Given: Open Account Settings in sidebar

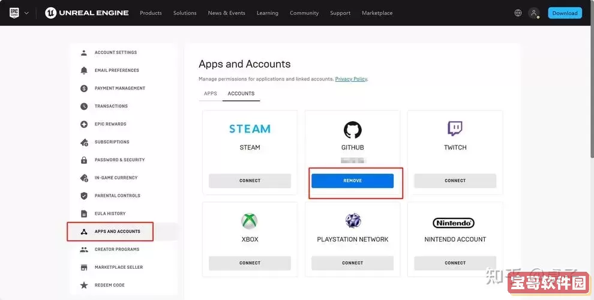Looking at the screenshot, I should (116, 53).
